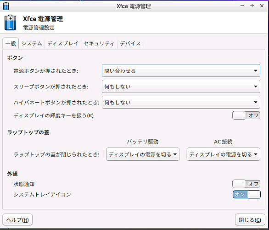The image size is (269, 230).
Task: Click the bold Xfce 電源管理 header title
Action: pyautogui.click(x=43, y=19)
